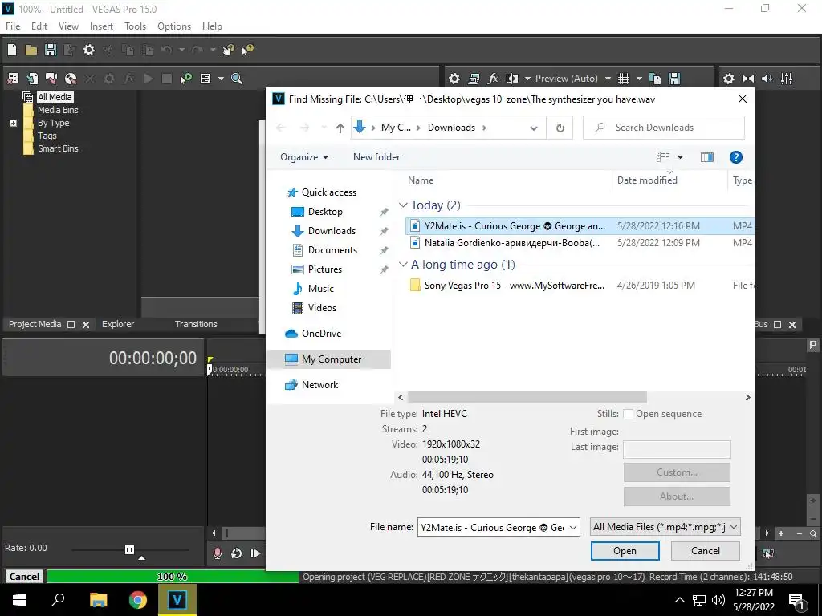Open Google Chrome from the taskbar
This screenshot has height=616, width=822.
(138, 600)
